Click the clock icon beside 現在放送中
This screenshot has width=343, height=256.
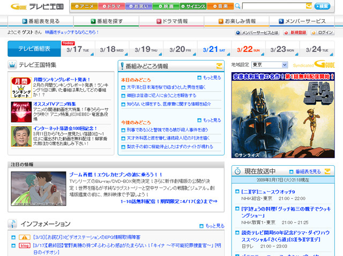pyautogui.click(x=237, y=171)
